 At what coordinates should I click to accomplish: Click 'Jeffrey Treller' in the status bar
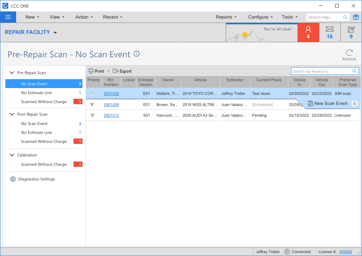(268, 252)
